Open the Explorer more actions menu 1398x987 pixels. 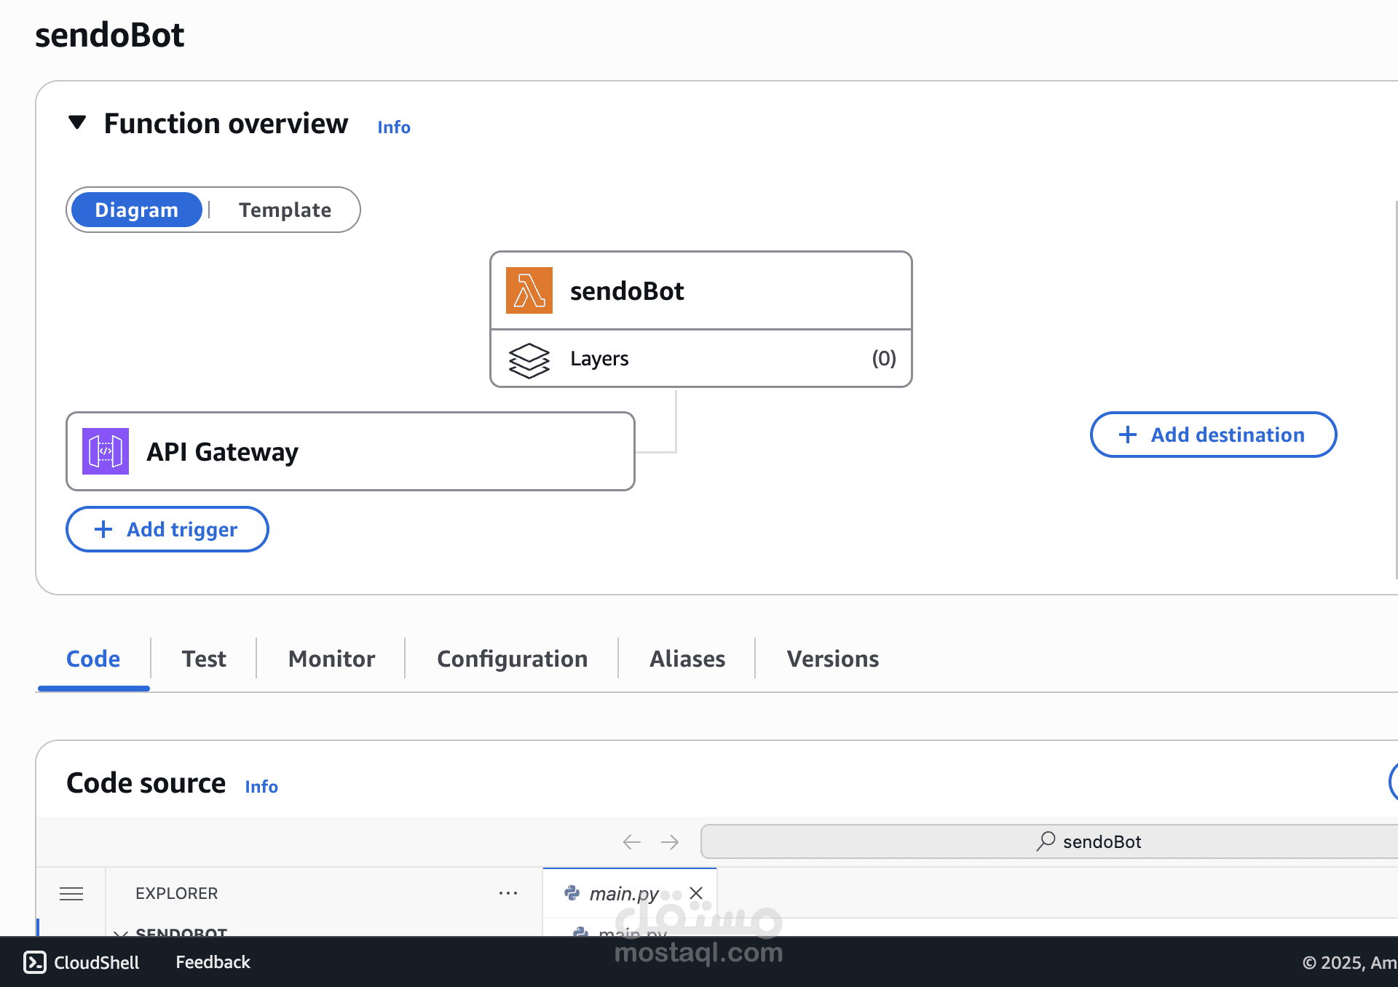[x=508, y=893]
